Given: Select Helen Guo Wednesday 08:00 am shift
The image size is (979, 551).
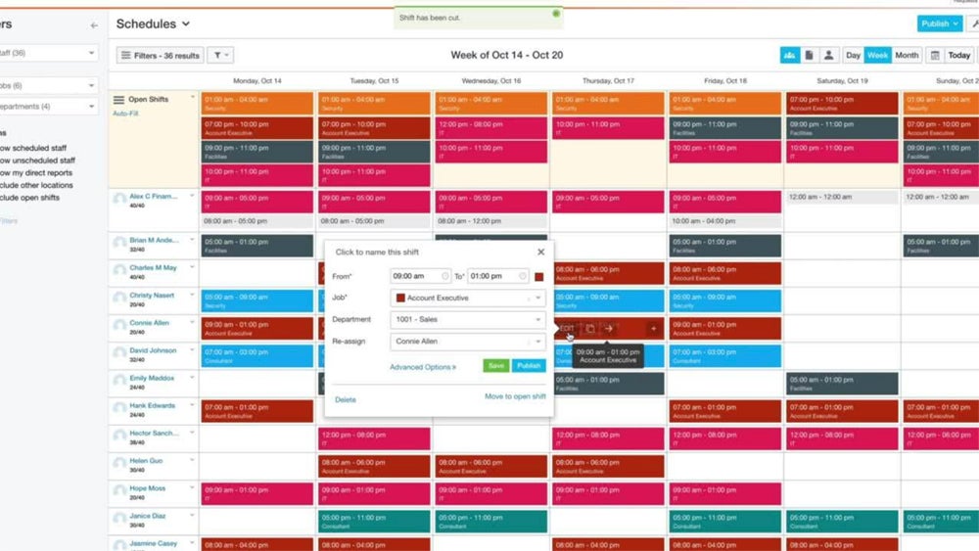Looking at the screenshot, I should coord(490,466).
